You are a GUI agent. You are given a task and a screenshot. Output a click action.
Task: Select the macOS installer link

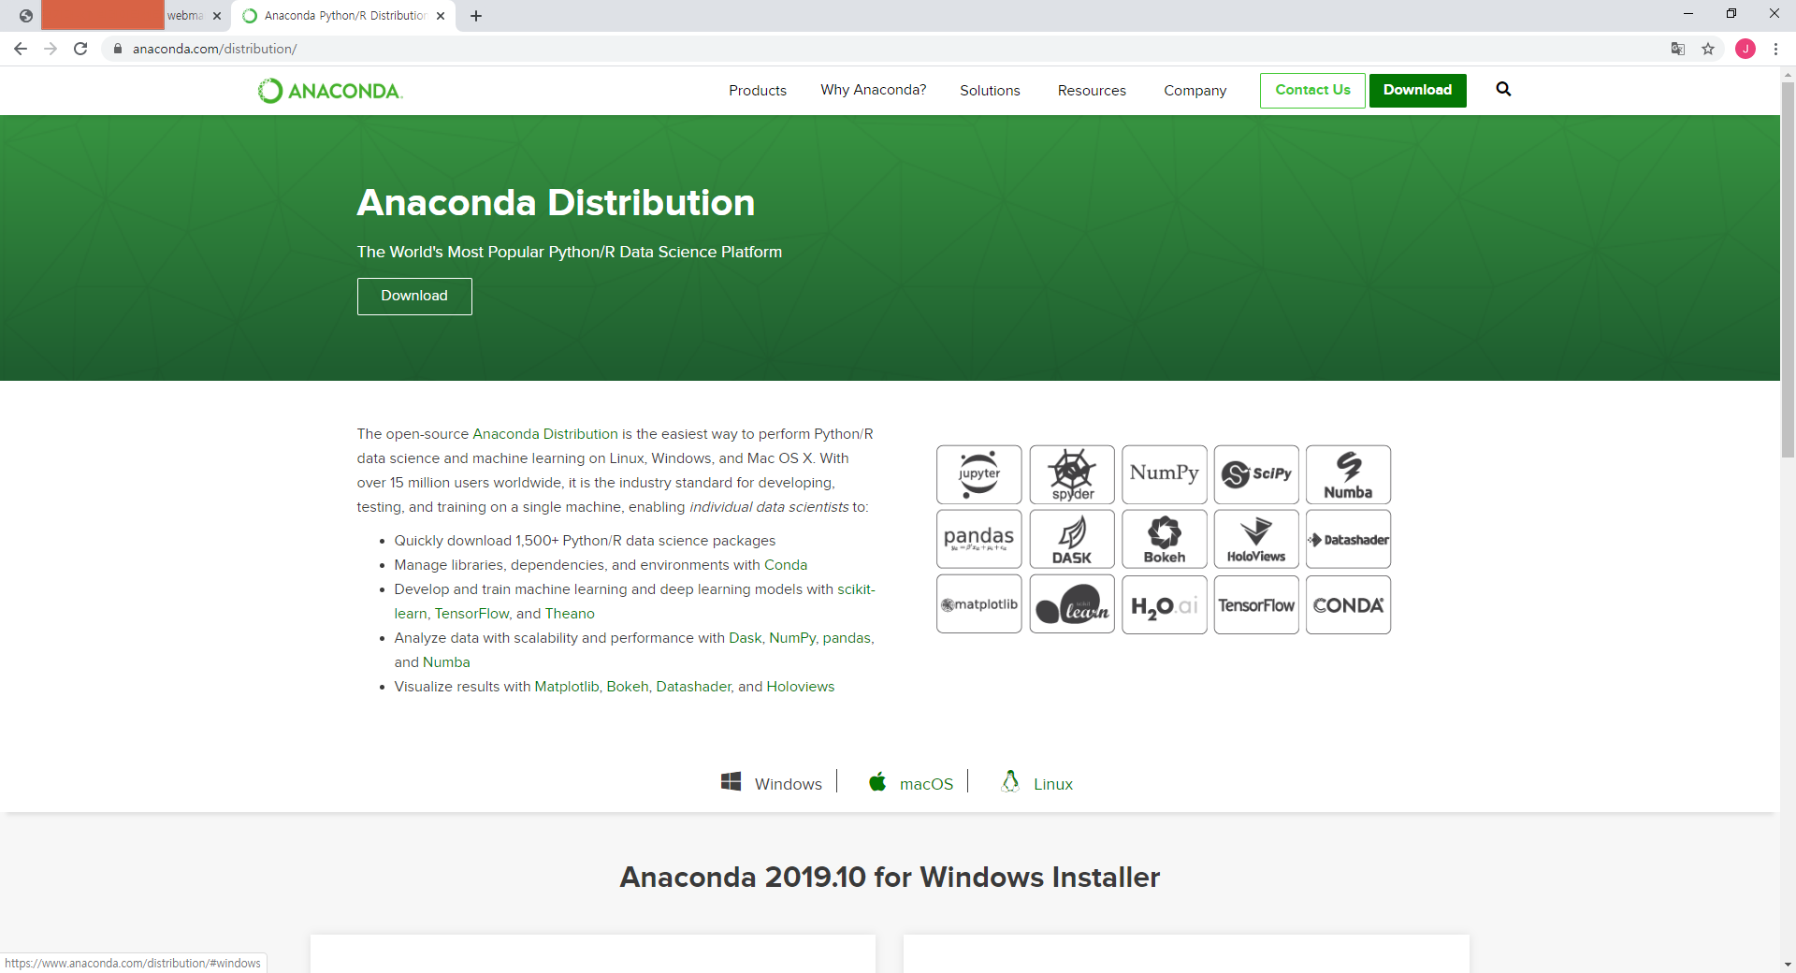(x=926, y=784)
